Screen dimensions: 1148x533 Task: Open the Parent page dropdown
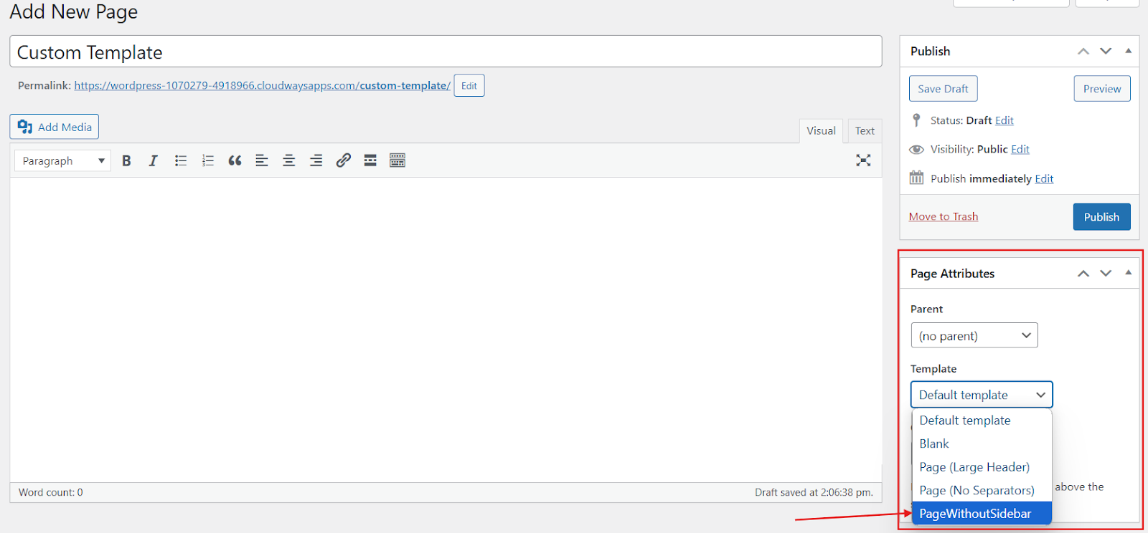tap(974, 335)
